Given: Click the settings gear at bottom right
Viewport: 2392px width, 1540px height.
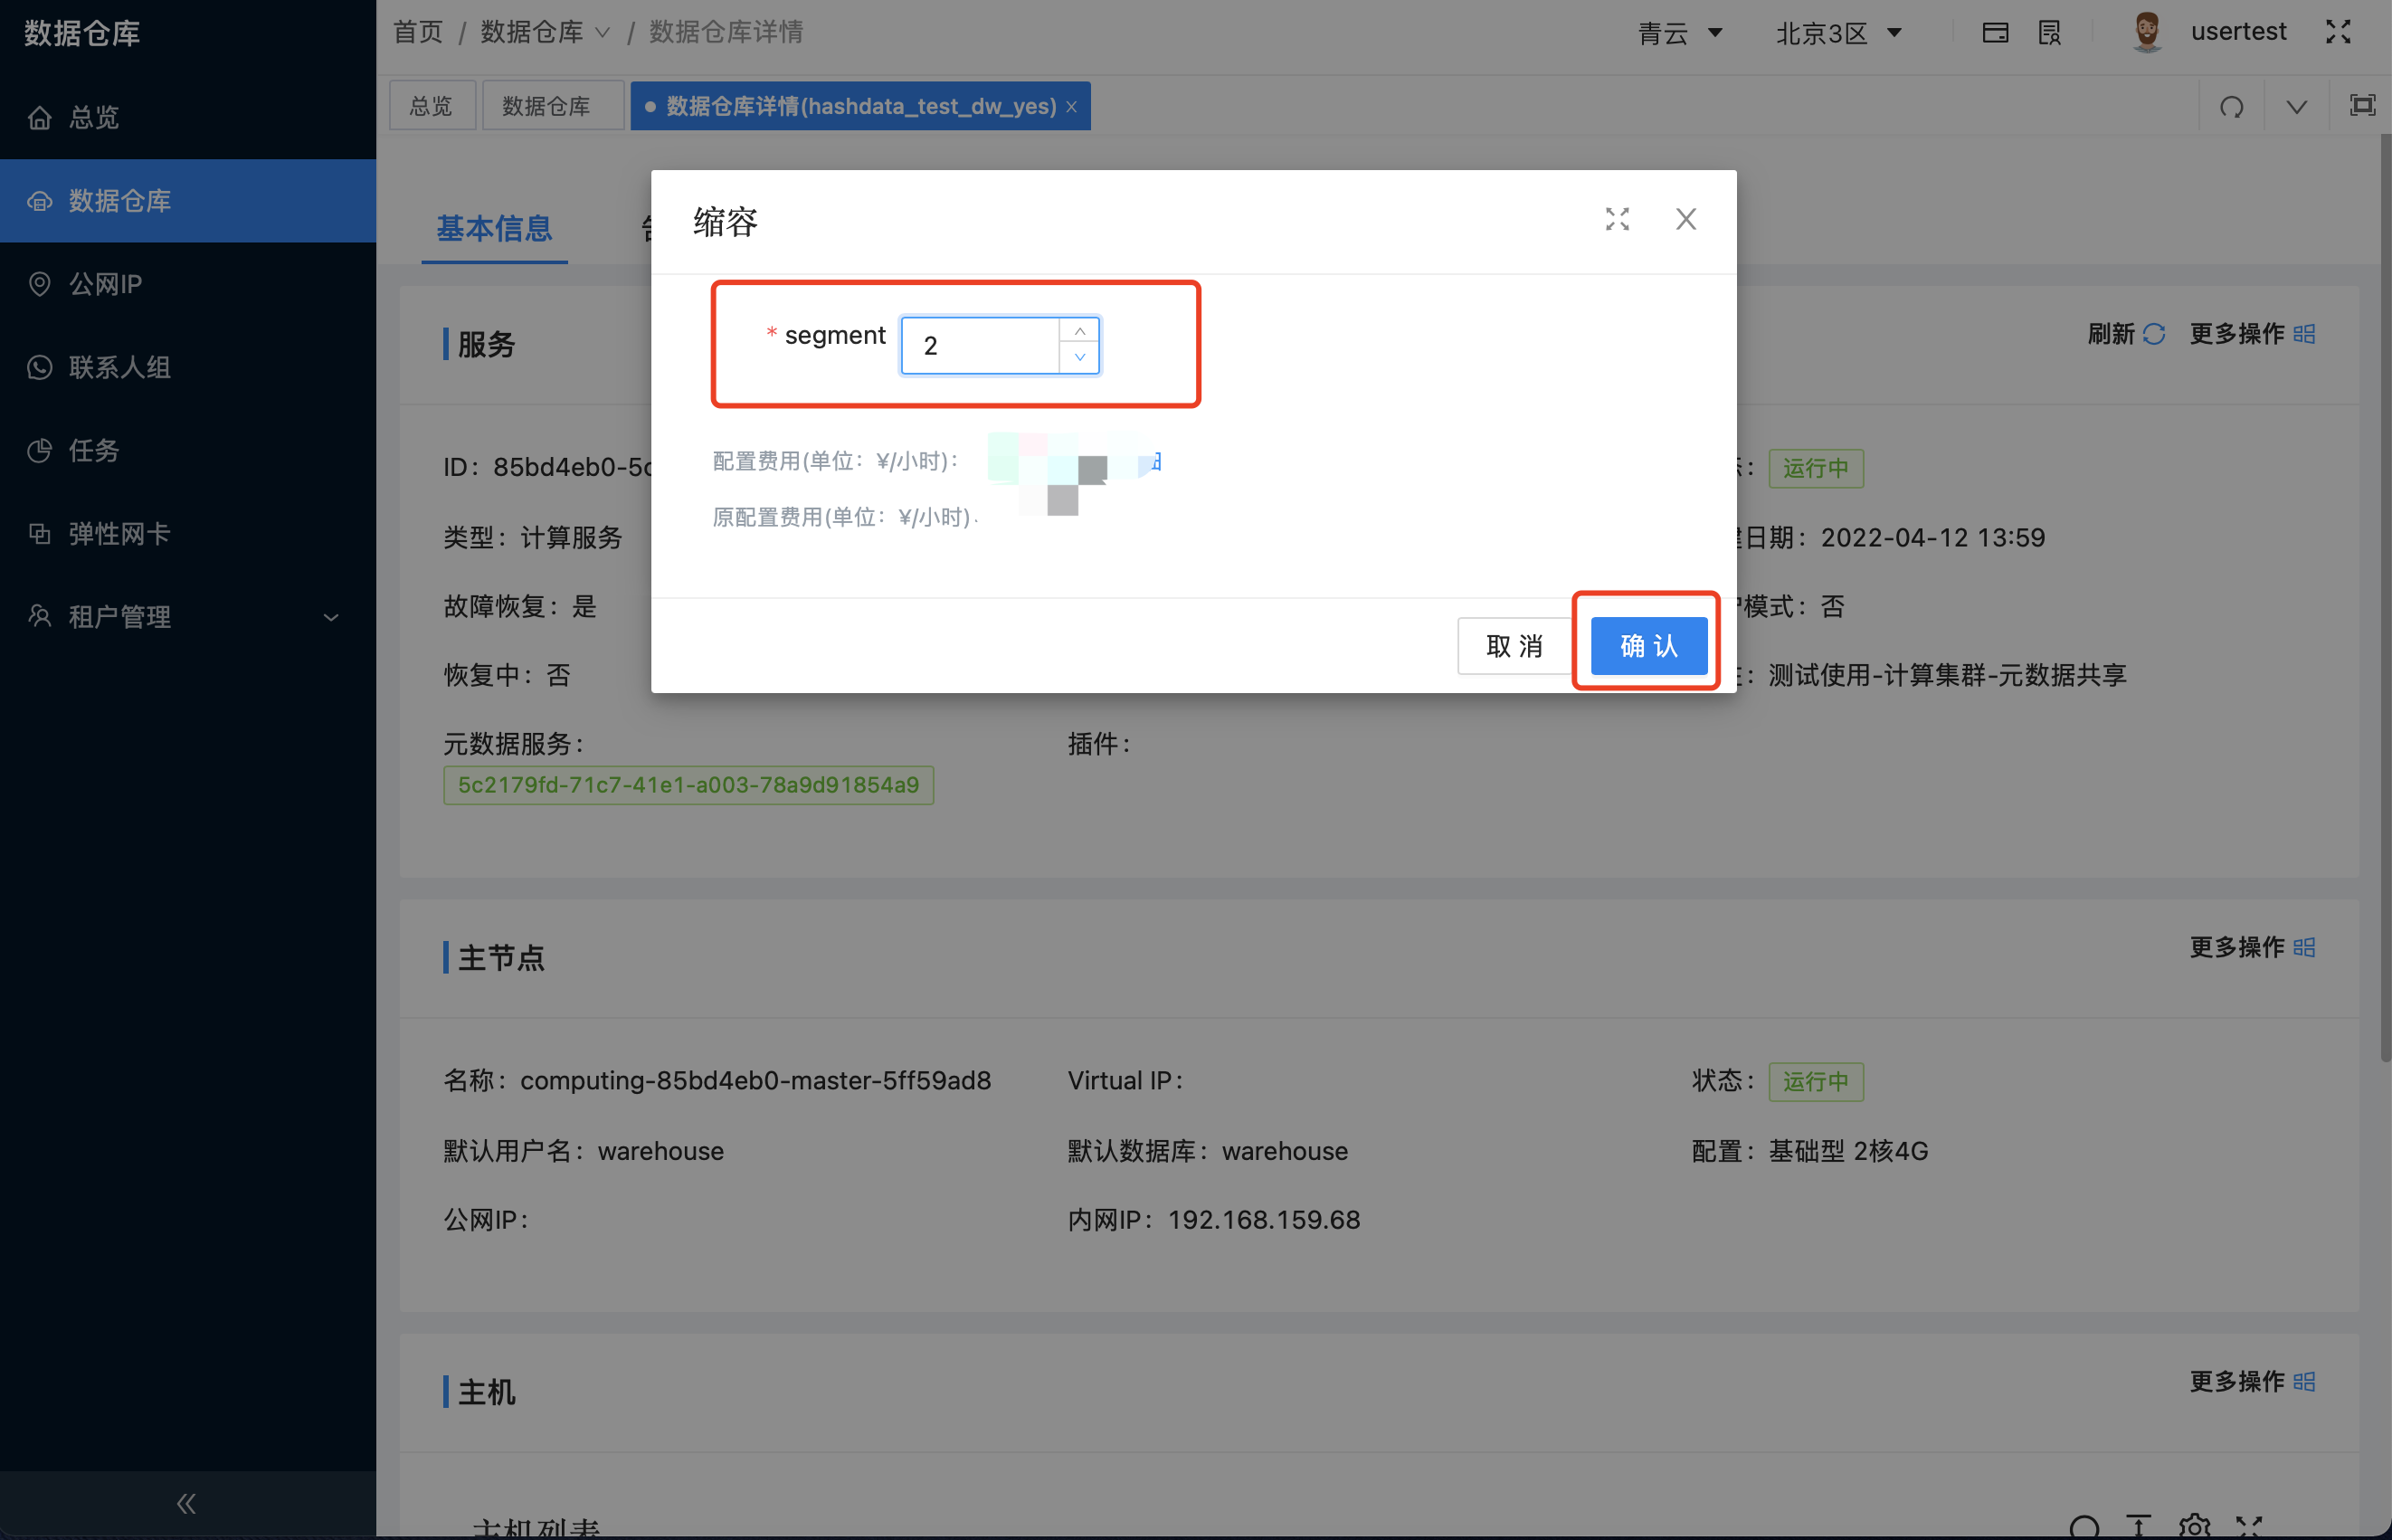Looking at the screenshot, I should point(2194,1527).
